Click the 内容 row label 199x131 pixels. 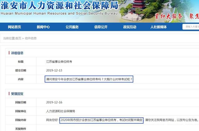tap(21, 79)
